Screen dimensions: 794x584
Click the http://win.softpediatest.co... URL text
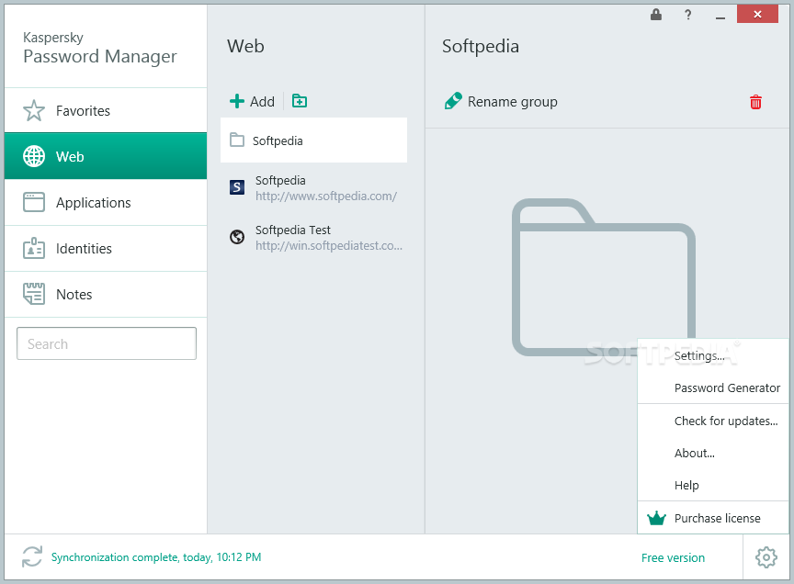(329, 246)
